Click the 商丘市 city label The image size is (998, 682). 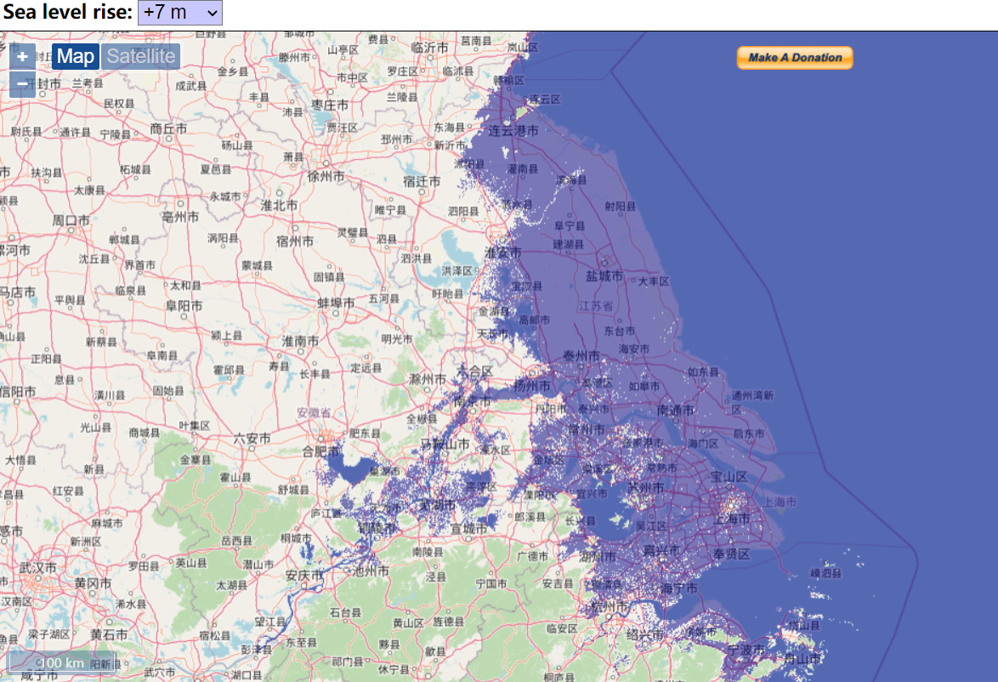click(168, 128)
